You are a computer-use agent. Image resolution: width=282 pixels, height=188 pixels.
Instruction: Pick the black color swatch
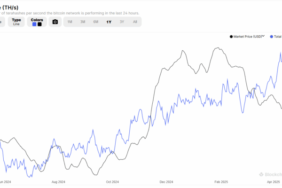tap(39, 24)
